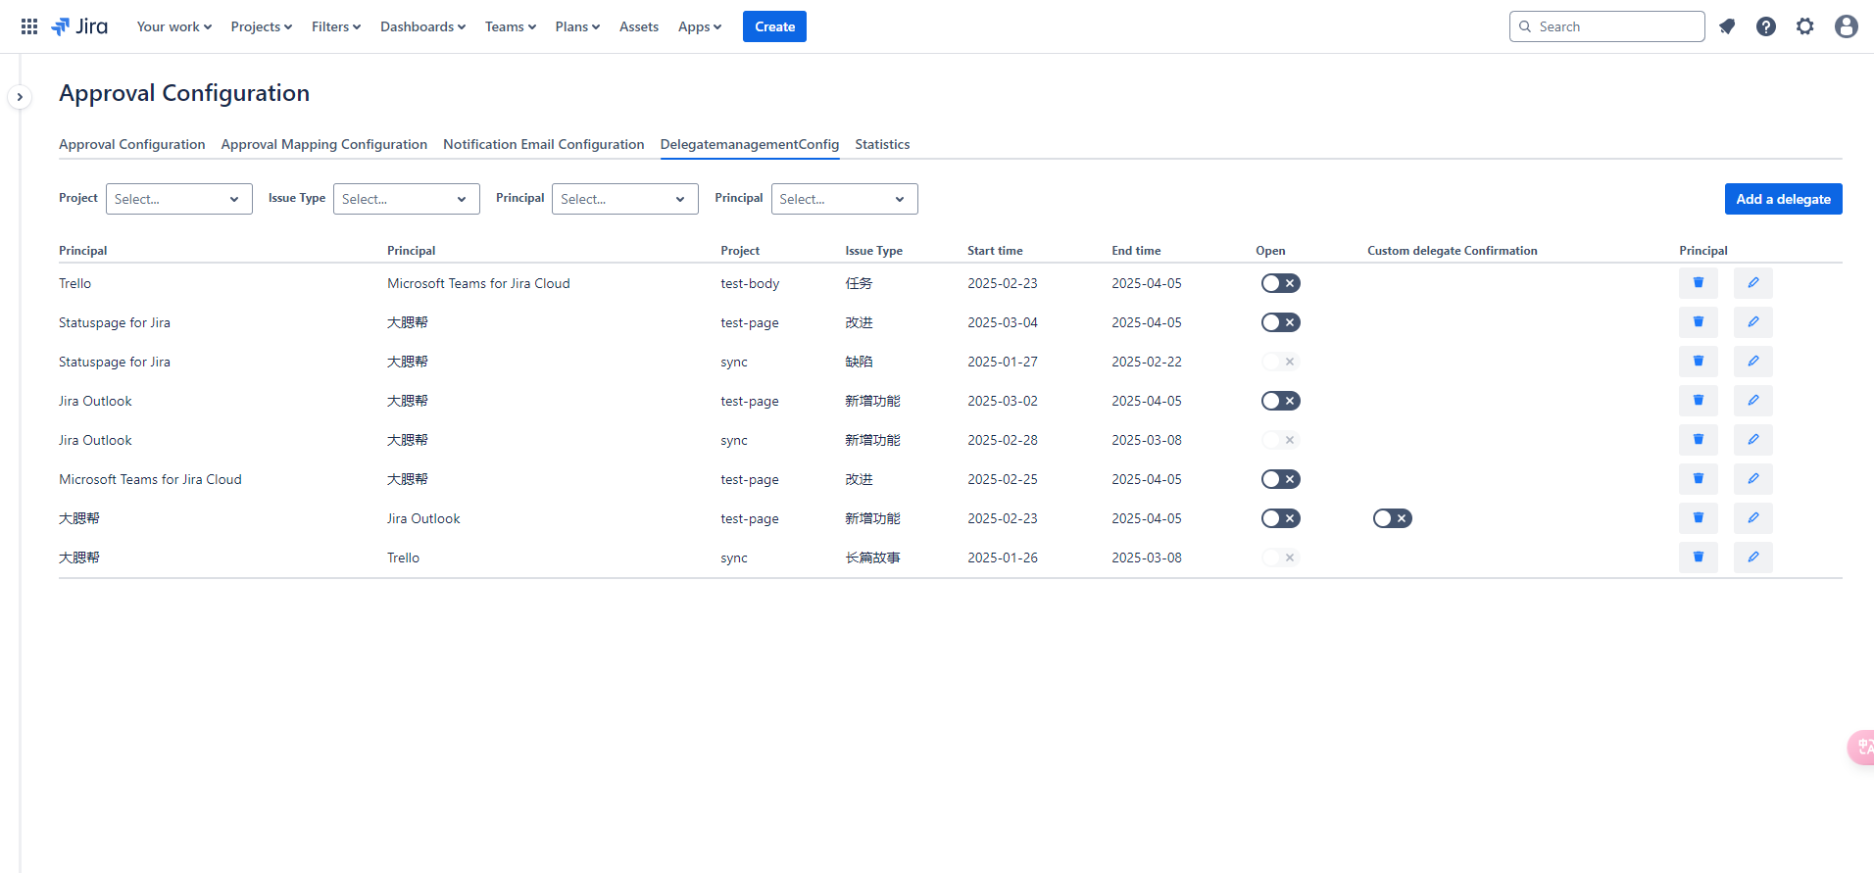Switch to Notification Email Configuration tab
This screenshot has width=1874, height=873.
click(544, 144)
